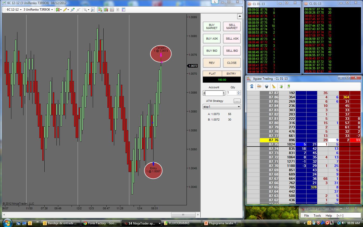The height and width of the screenshot is (227, 363).
Task: Click the SELL ASK button
Action: click(232, 39)
